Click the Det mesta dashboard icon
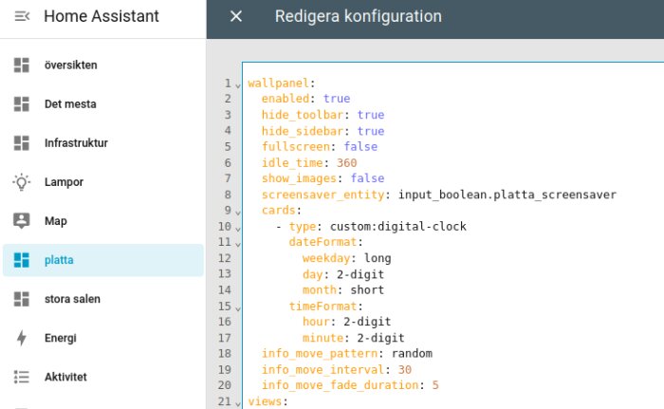Screen dimensions: 664x409 click(x=22, y=103)
